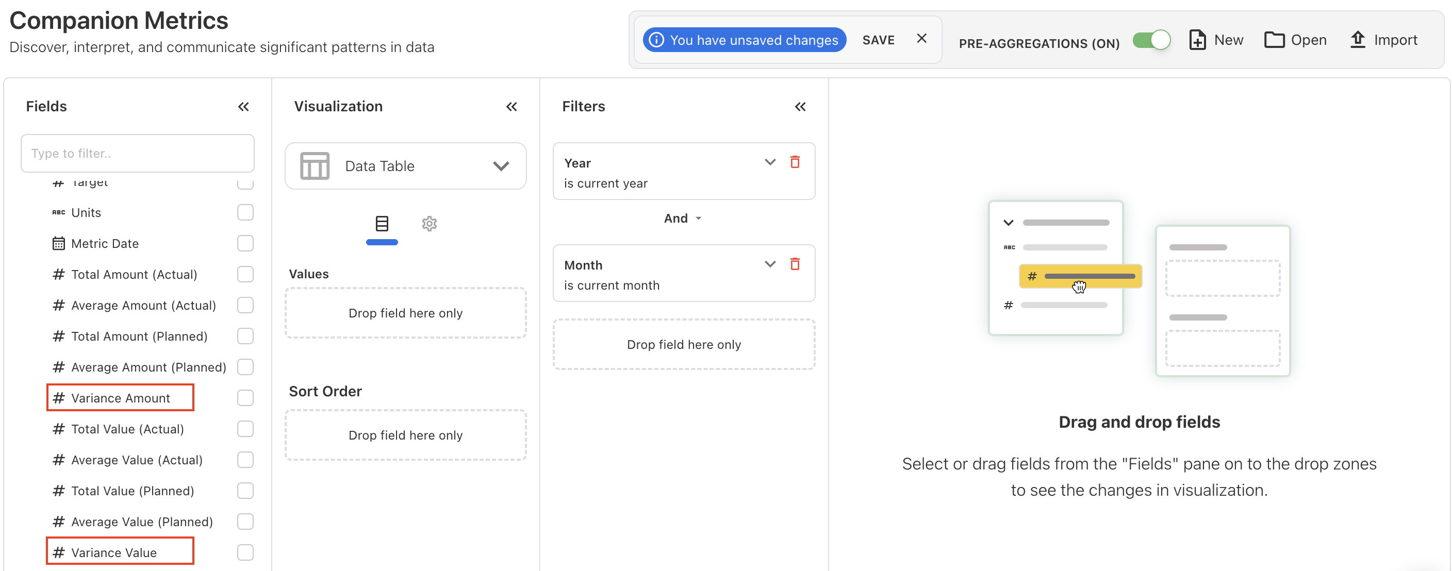Image resolution: width=1452 pixels, height=571 pixels.
Task: Dismiss the unsaved changes notice
Action: [921, 38]
